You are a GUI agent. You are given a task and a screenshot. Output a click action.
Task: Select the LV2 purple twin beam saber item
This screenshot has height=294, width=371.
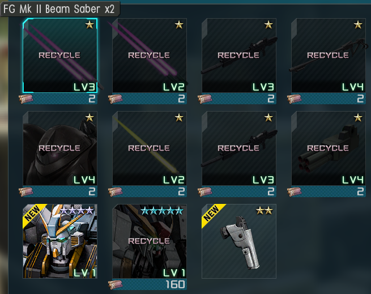150,56
